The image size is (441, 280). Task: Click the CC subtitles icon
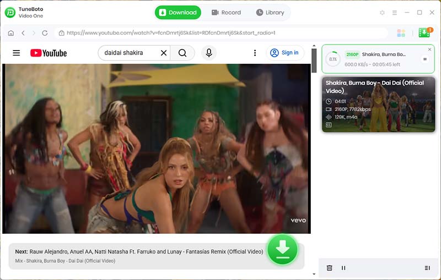329,125
